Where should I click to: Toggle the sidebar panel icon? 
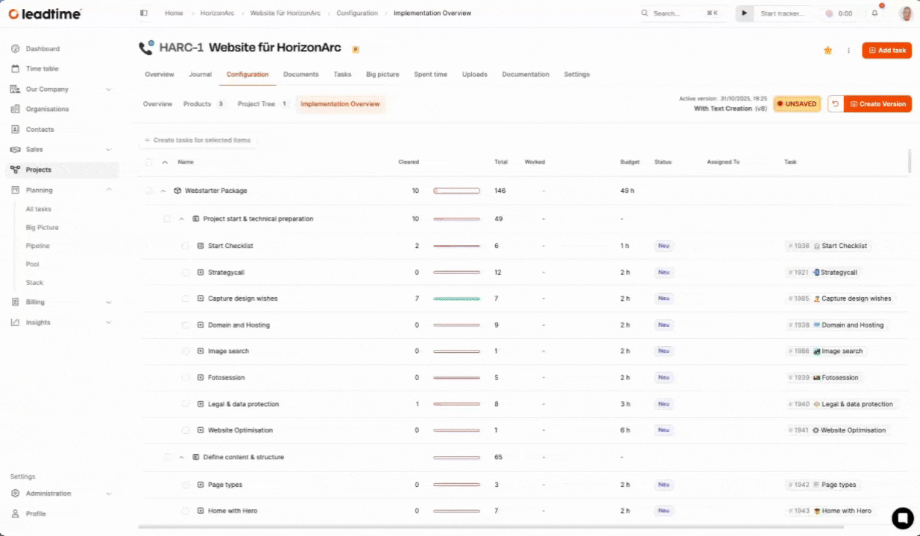point(144,13)
